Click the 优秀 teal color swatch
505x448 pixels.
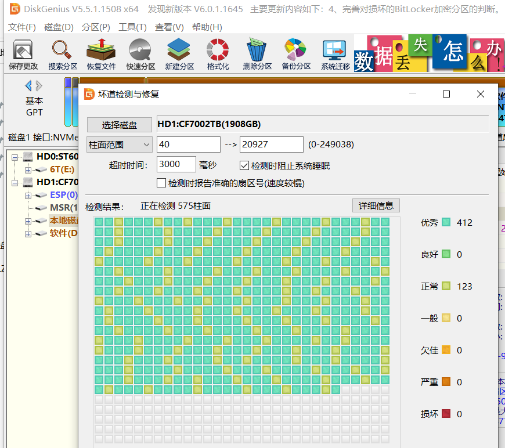coord(446,222)
